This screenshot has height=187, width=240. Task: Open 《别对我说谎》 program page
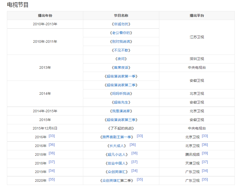121,41
